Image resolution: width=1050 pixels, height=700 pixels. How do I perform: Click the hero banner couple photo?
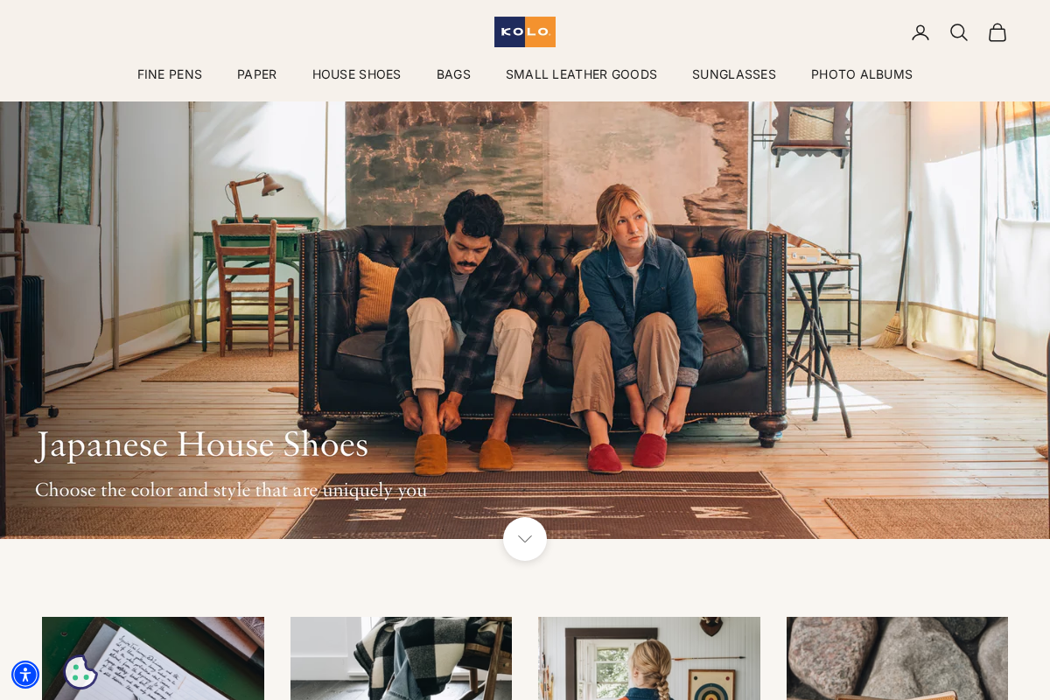525,320
